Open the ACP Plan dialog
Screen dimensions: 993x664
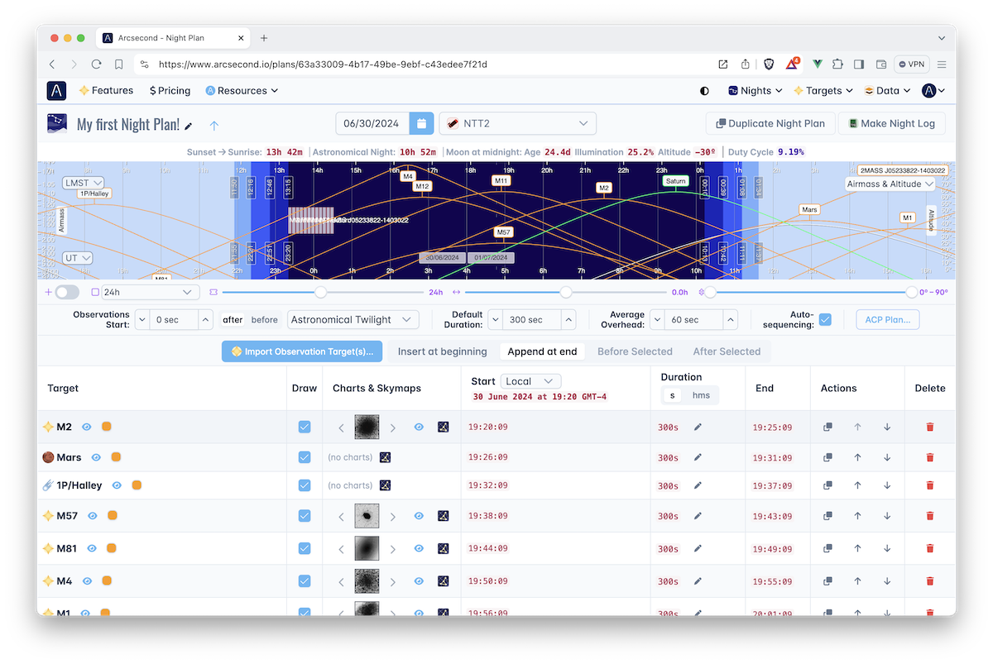click(887, 319)
